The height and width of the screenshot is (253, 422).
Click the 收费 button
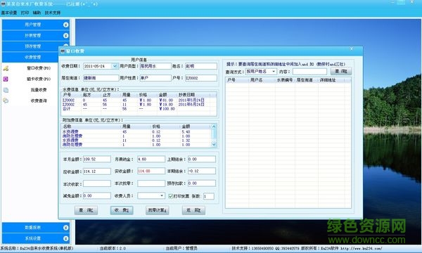click(x=122, y=210)
